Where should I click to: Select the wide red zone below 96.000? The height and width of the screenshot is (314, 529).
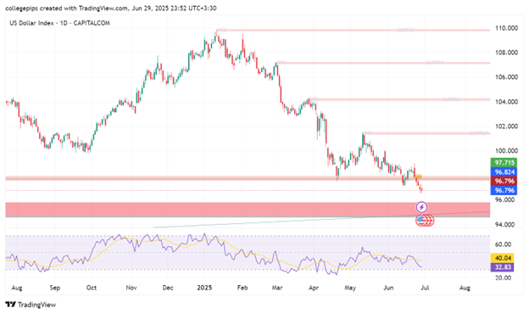(248, 210)
